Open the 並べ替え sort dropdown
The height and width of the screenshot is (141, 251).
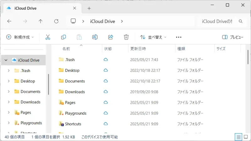[153, 37]
